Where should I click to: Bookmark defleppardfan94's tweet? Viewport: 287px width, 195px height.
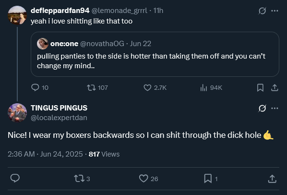[x=260, y=87]
